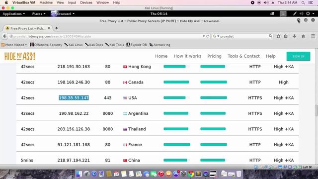The height and width of the screenshot is (179, 318).
Task: Open the downloads arrow icon
Action: tap(295, 36)
